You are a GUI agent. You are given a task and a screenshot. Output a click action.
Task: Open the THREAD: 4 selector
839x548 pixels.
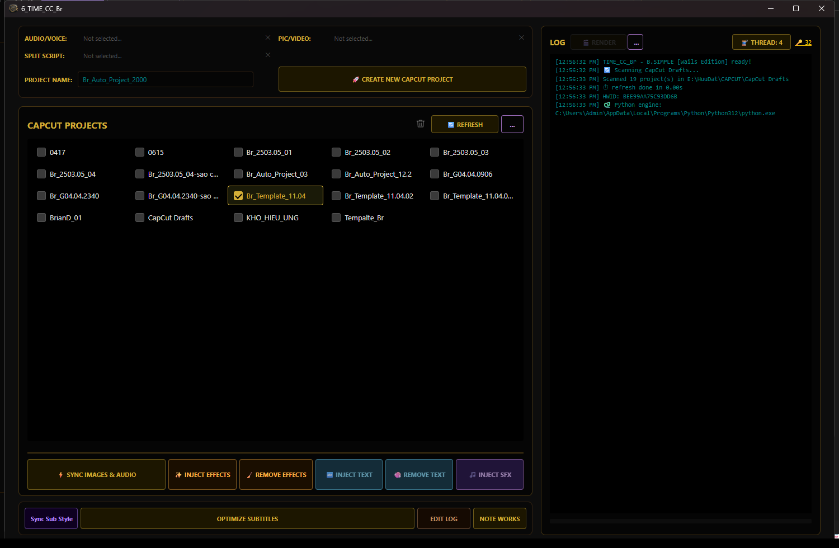point(761,42)
